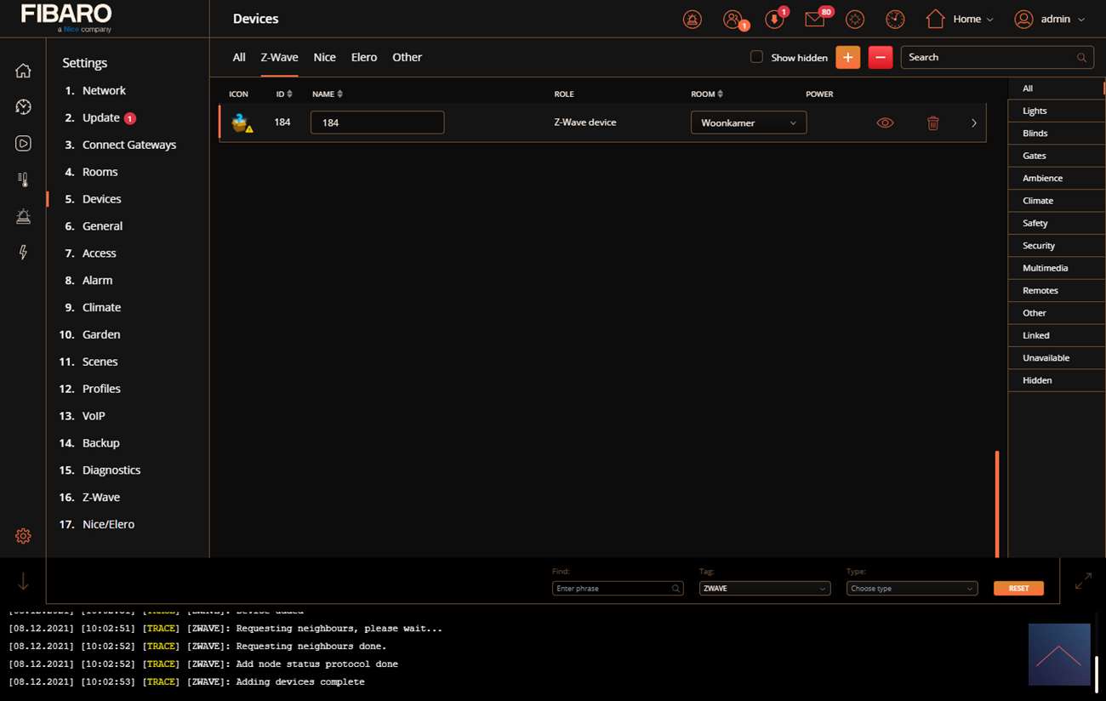Click the expand console arrows icon
This screenshot has height=701, width=1106.
1082,581
